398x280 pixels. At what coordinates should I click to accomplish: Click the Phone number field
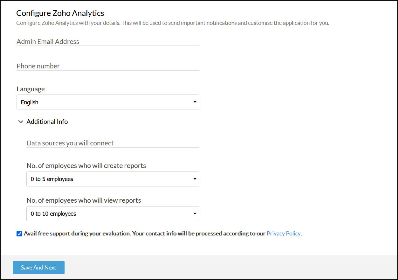click(108, 66)
